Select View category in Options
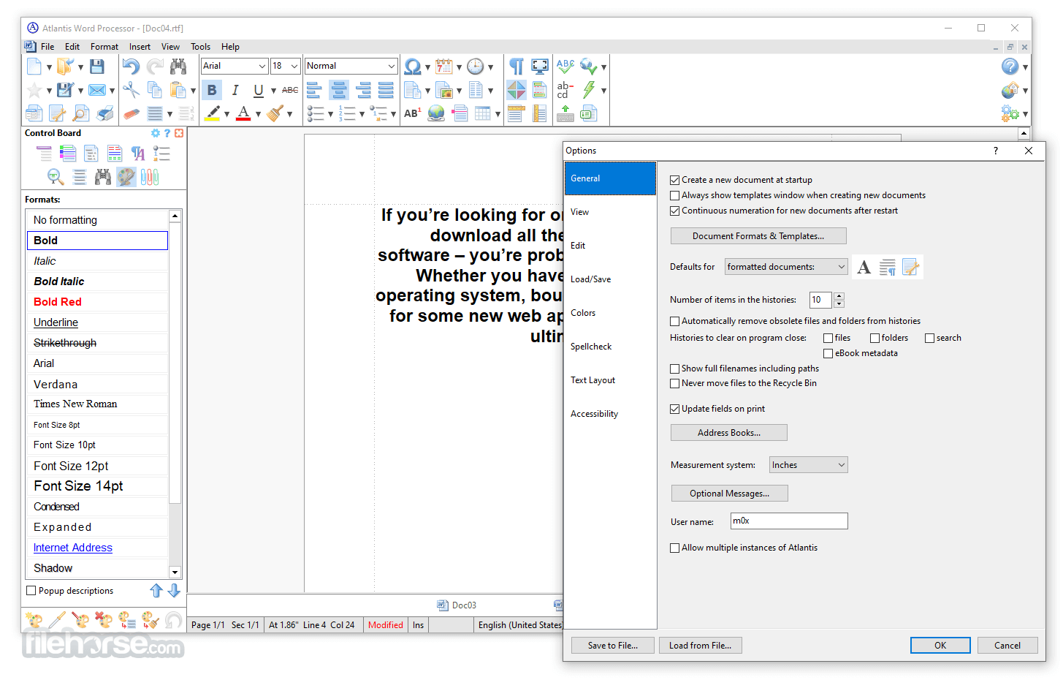Image resolution: width=1063 pixels, height=680 pixels. pyautogui.click(x=610, y=212)
